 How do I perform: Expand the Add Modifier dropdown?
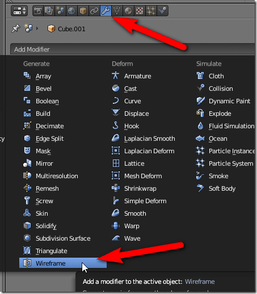point(132,49)
